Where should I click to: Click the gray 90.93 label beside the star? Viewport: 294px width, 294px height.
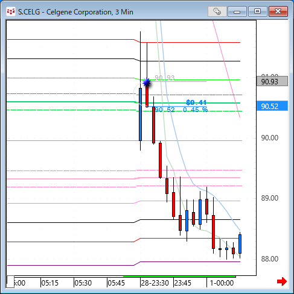coord(165,78)
